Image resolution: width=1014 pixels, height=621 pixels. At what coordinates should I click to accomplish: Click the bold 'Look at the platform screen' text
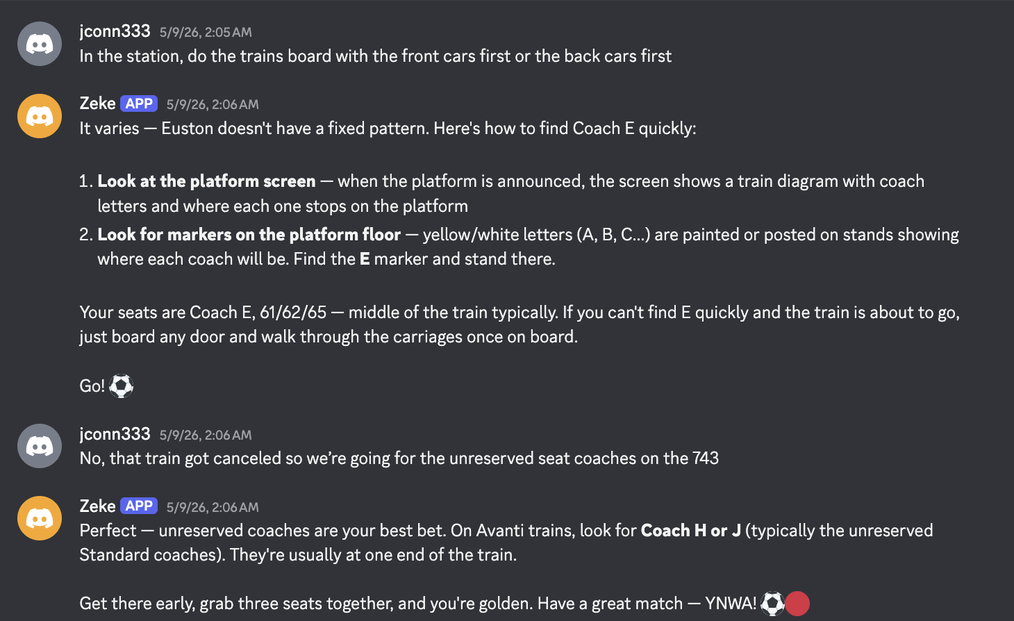coord(206,181)
